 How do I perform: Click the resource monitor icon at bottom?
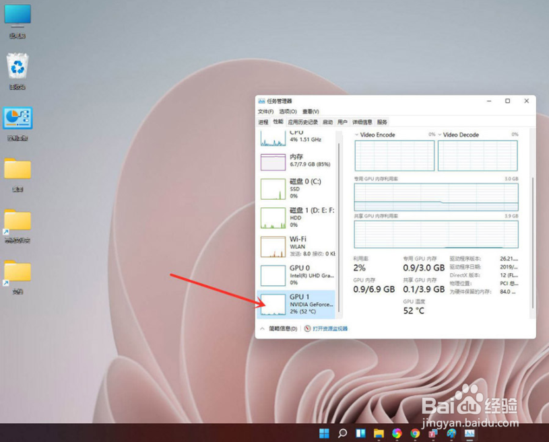pos(307,328)
